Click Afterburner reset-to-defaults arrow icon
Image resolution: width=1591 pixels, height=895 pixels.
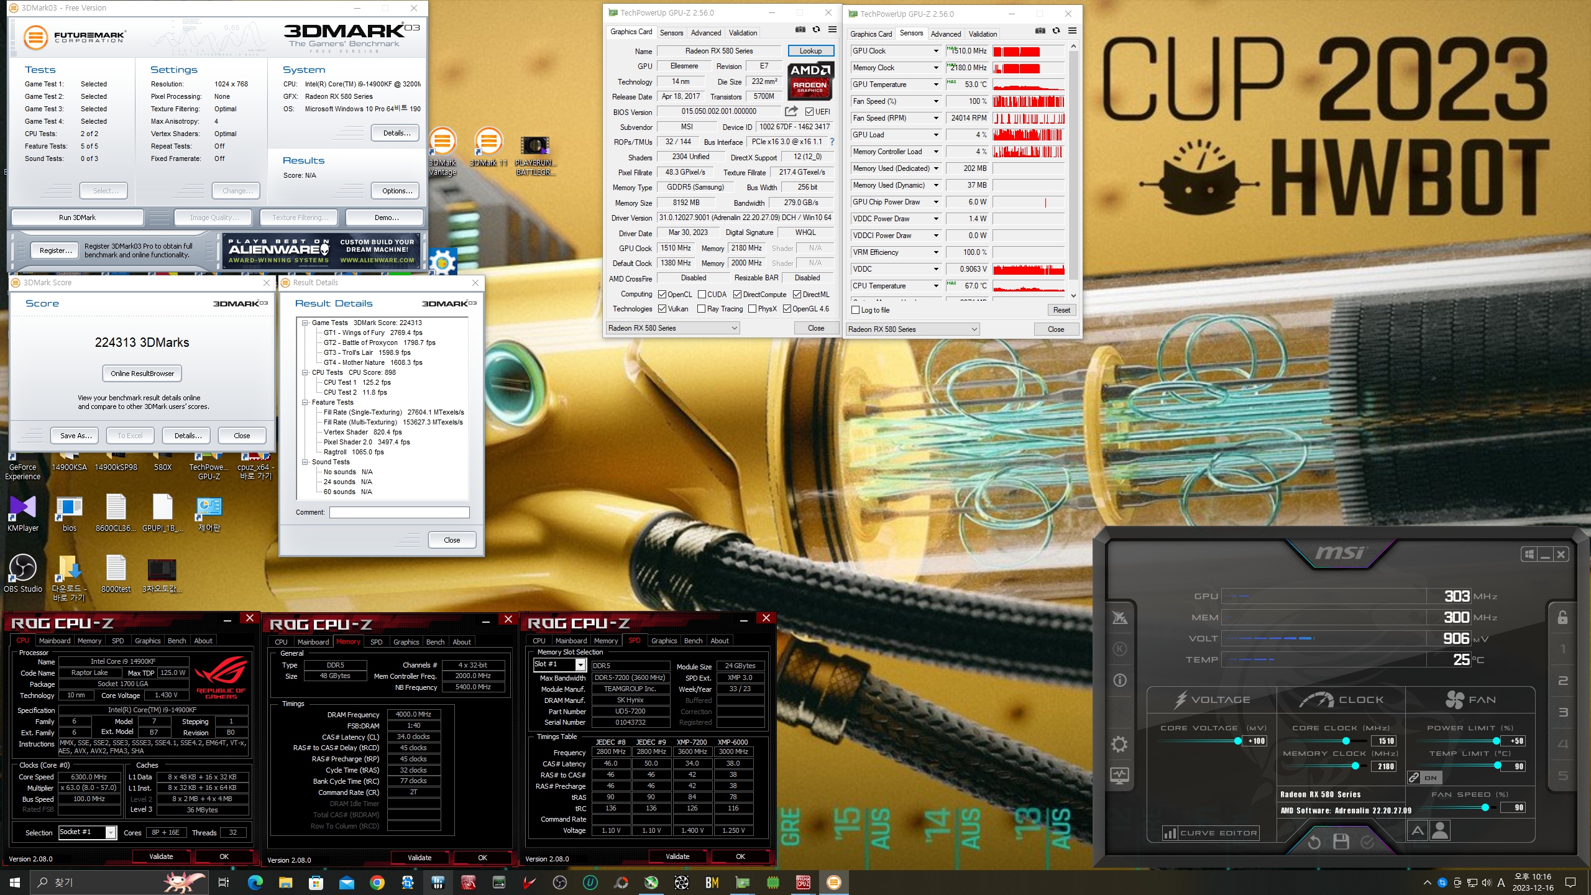coord(1314,842)
